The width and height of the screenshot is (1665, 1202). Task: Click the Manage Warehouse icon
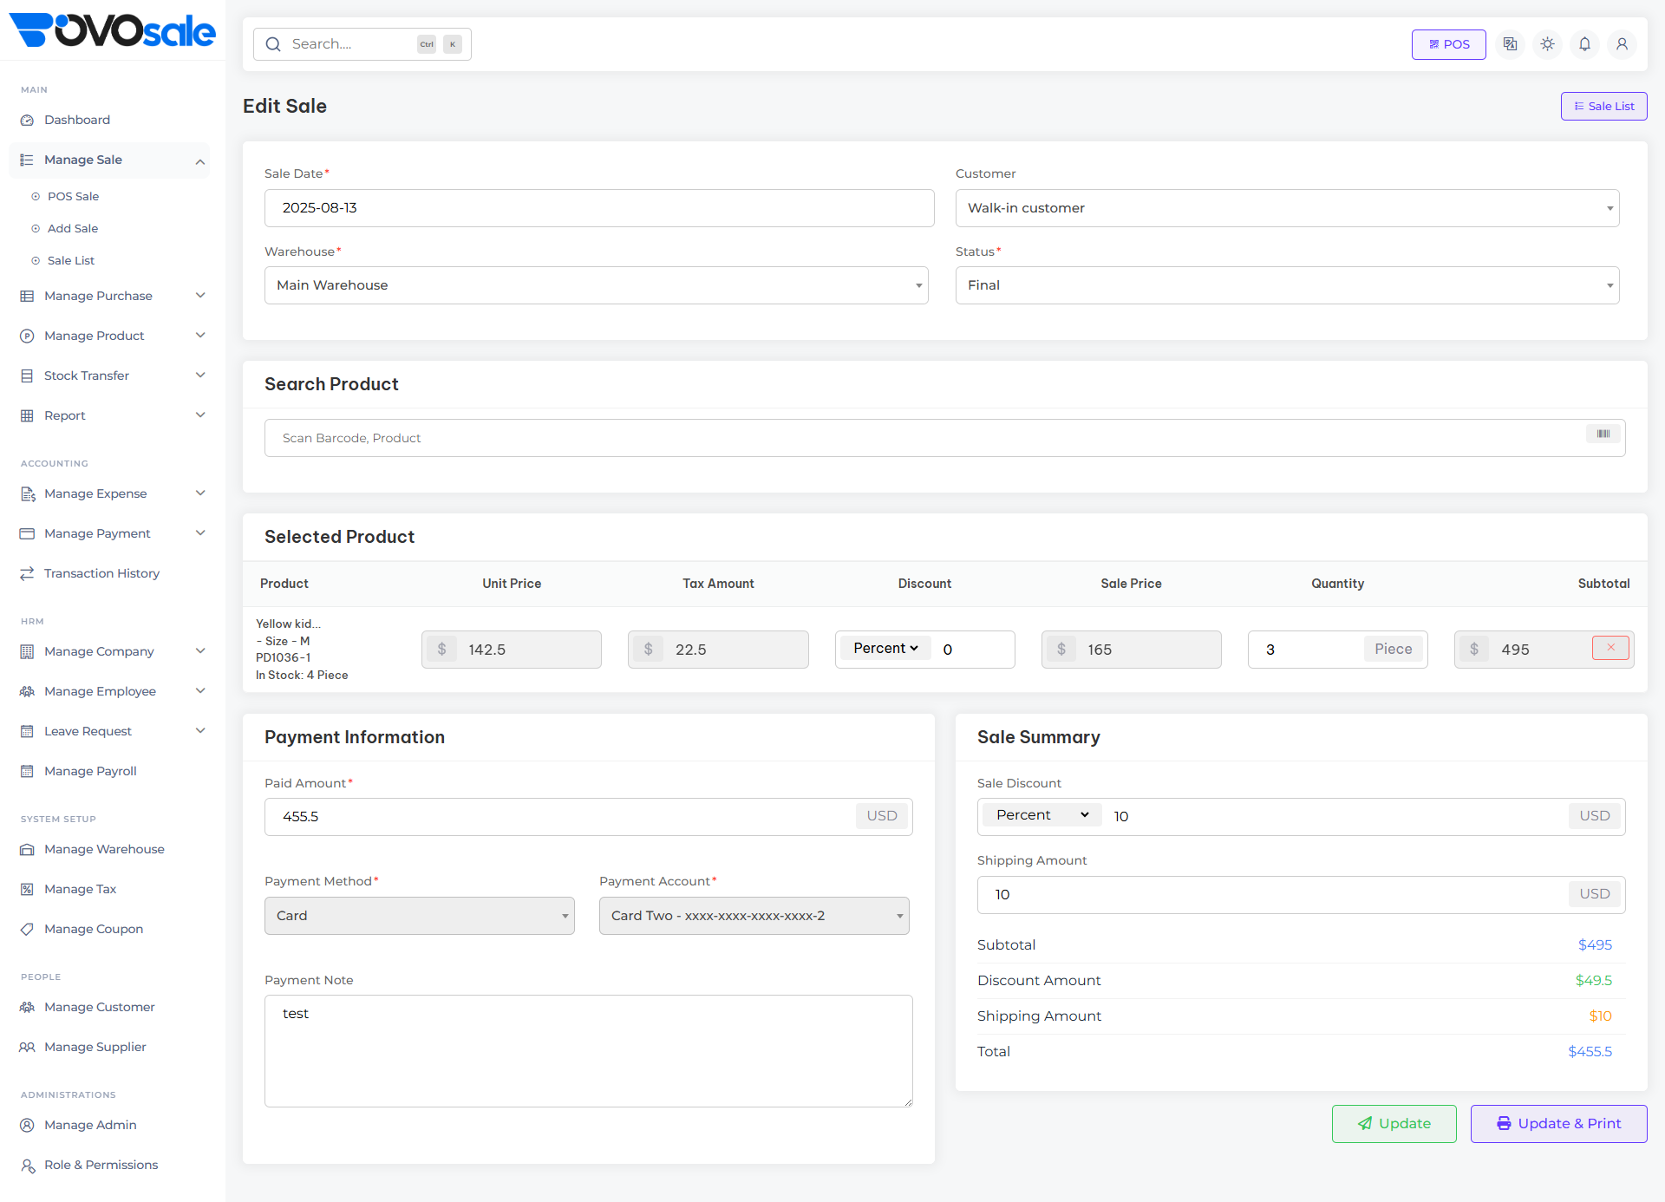tap(27, 849)
